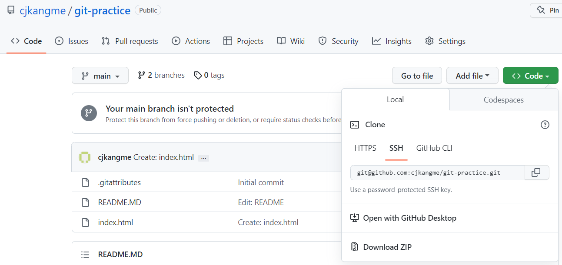Open the Wiki tab
Screen dimensions: 562x265
[291, 41]
